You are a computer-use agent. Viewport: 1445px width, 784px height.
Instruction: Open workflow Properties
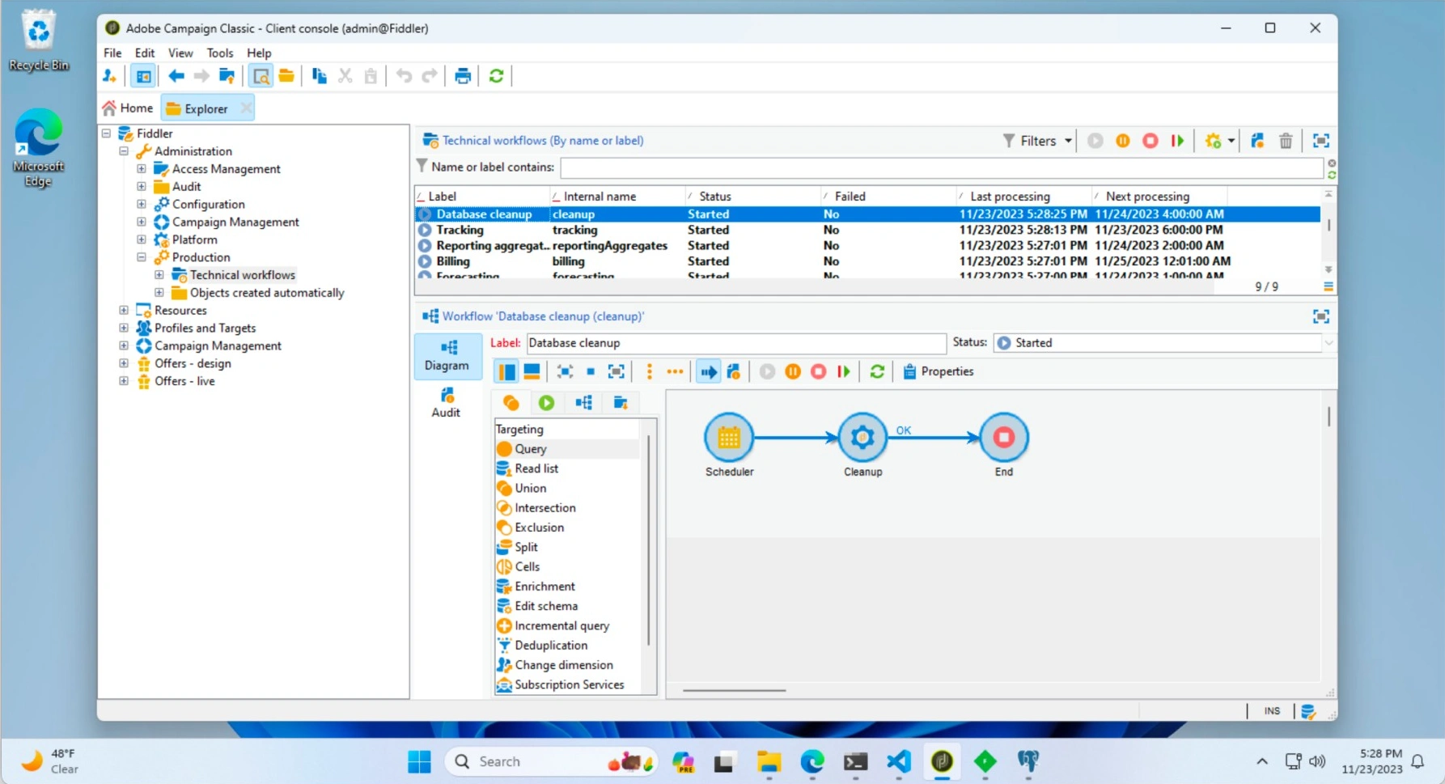pos(939,371)
